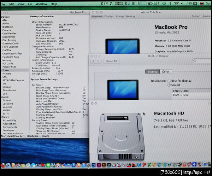Select Storage in the hardware sidebar
This screenshot has height=176, width=212.
click(x=7, y=87)
